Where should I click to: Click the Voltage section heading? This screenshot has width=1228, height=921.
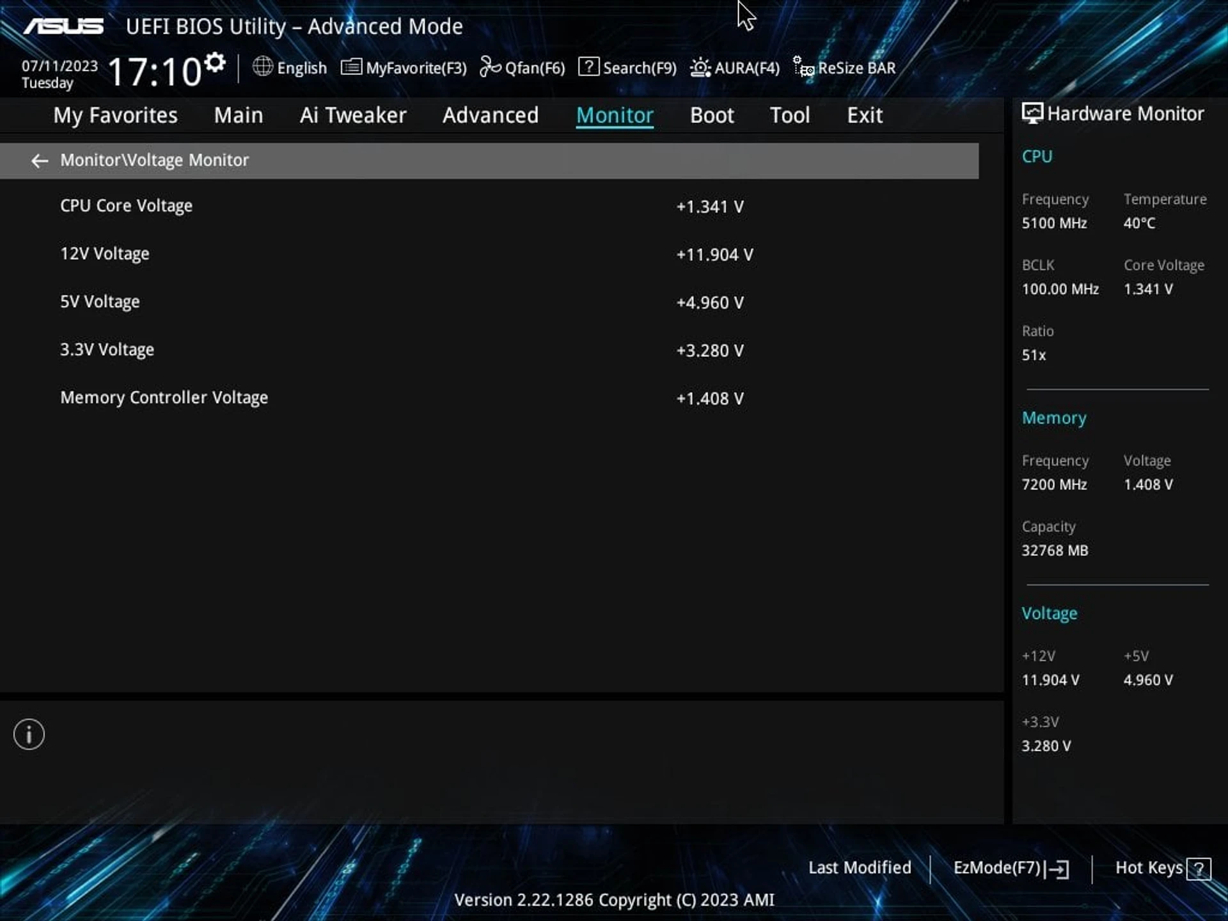[1049, 614]
